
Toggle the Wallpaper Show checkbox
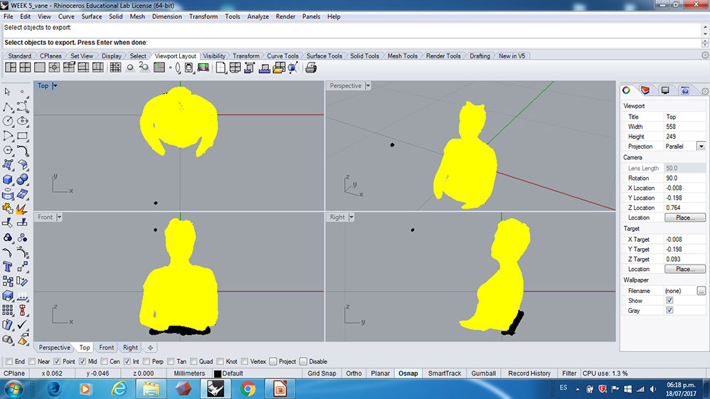669,300
